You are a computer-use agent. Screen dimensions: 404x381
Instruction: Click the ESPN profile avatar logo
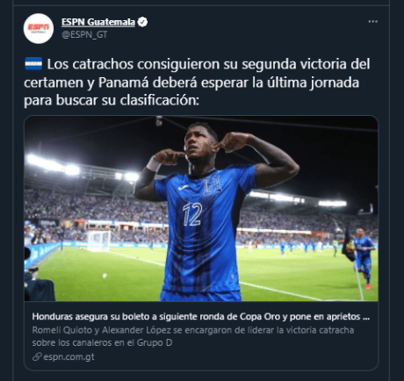click(39, 28)
